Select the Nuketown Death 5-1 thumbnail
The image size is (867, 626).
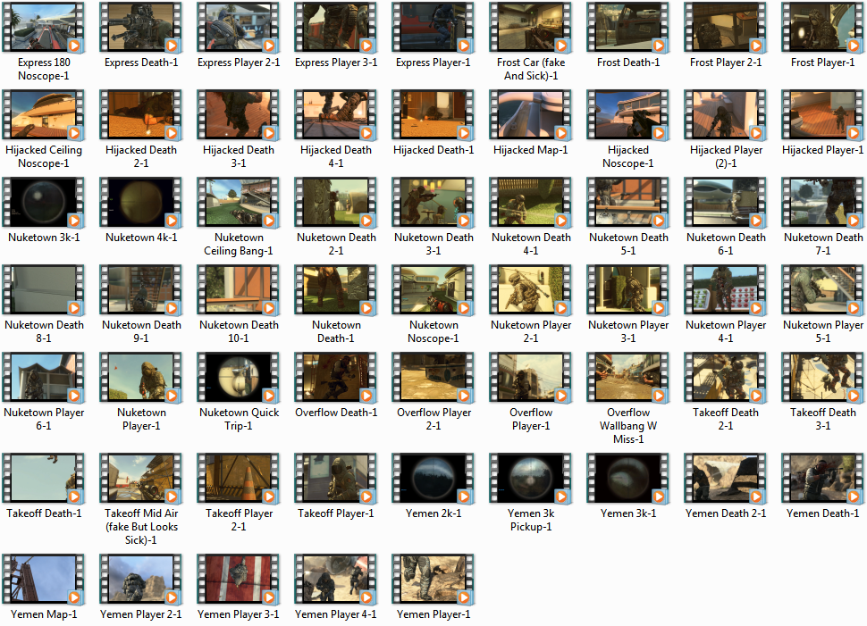pos(628,202)
